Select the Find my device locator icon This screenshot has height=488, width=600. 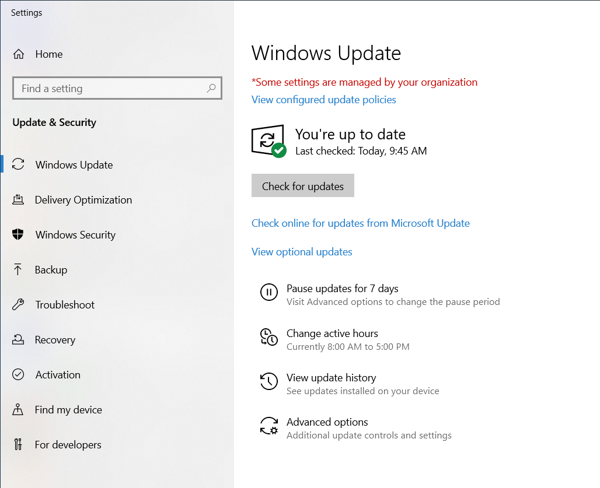(18, 409)
